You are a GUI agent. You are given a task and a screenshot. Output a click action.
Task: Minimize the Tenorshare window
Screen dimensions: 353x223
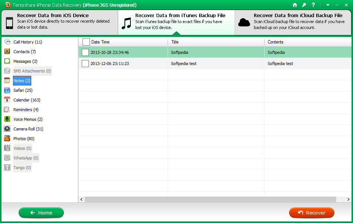coord(337,5)
